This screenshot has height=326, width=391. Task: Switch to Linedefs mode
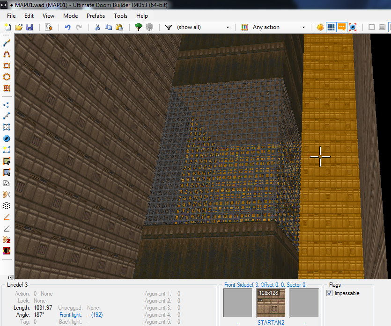7,116
